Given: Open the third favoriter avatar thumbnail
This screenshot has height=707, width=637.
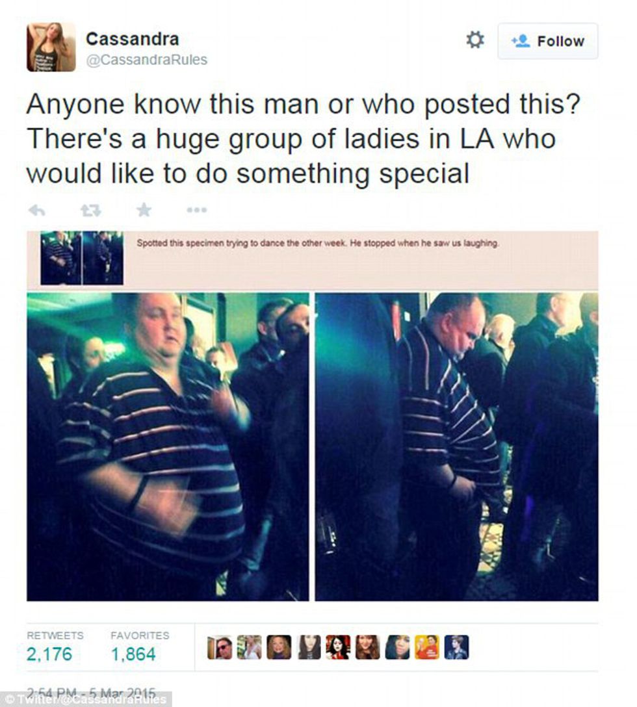Looking at the screenshot, I should coord(279,647).
